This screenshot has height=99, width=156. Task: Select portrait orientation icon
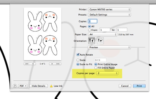coord(92,41)
